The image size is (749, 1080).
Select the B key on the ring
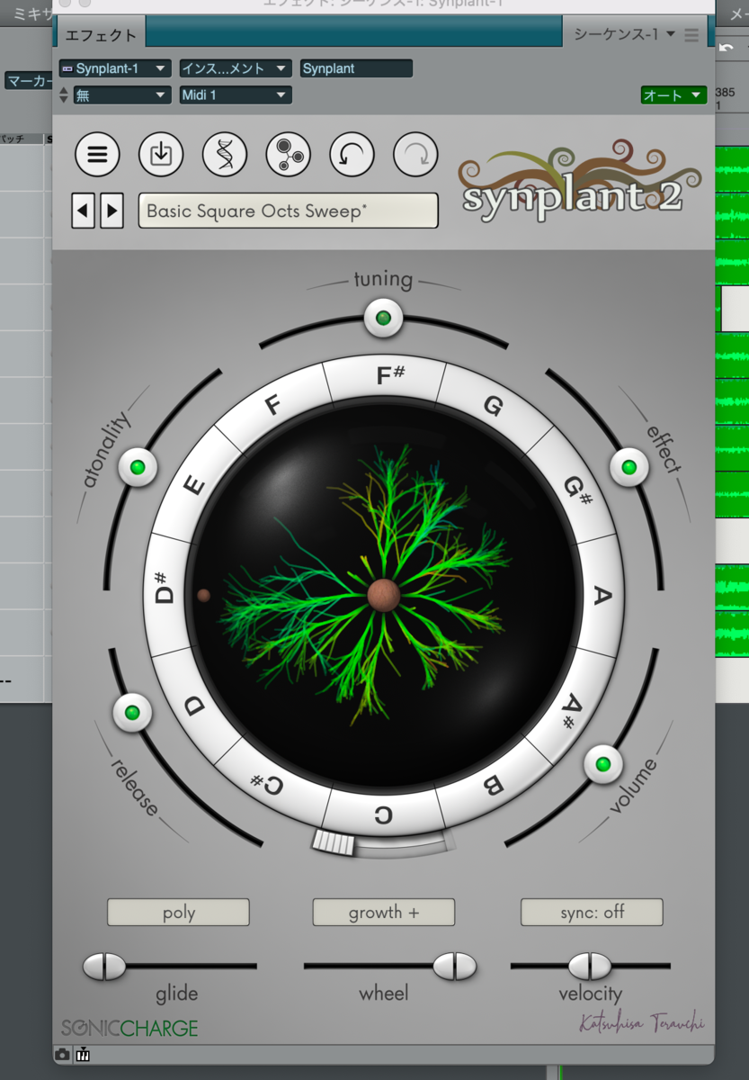493,786
